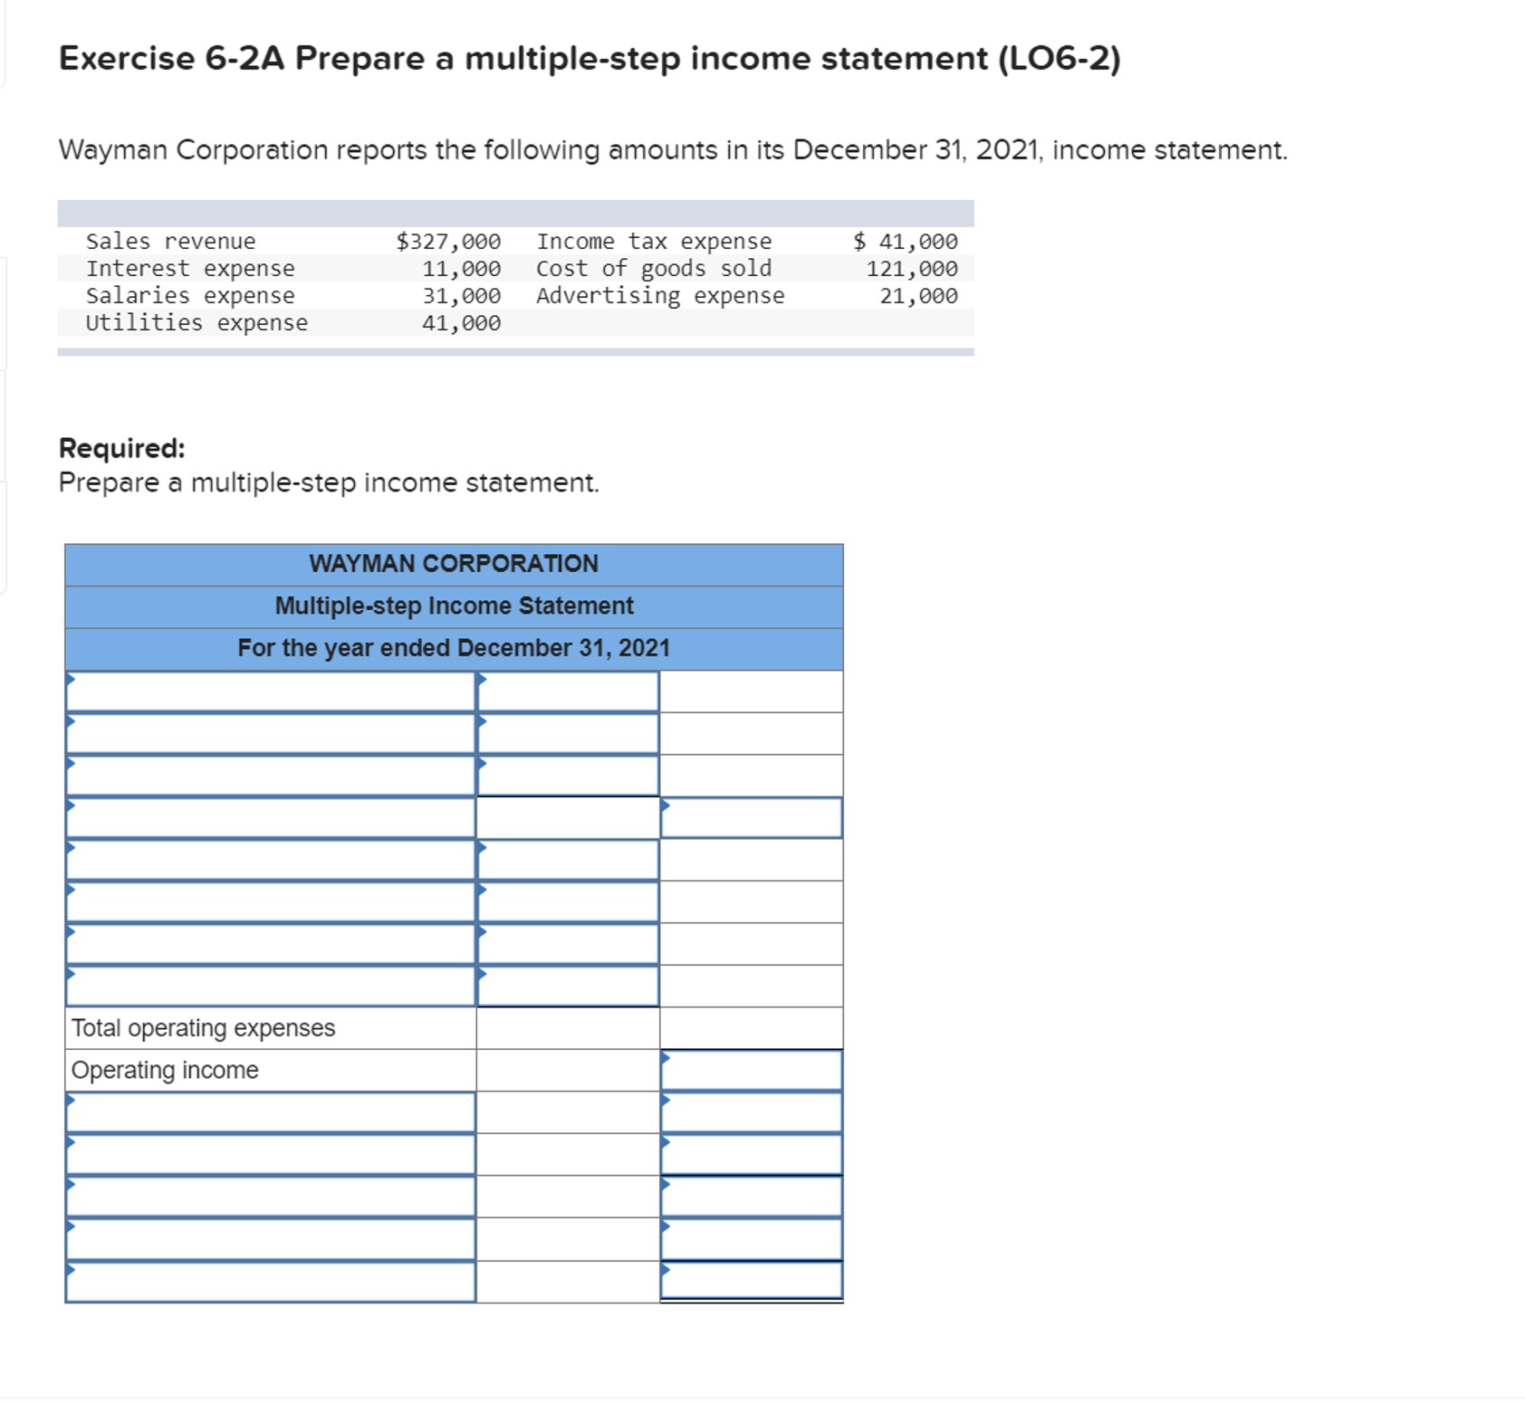Click the first middle-column amount input field
This screenshot has height=1402, width=1525.
[566, 692]
